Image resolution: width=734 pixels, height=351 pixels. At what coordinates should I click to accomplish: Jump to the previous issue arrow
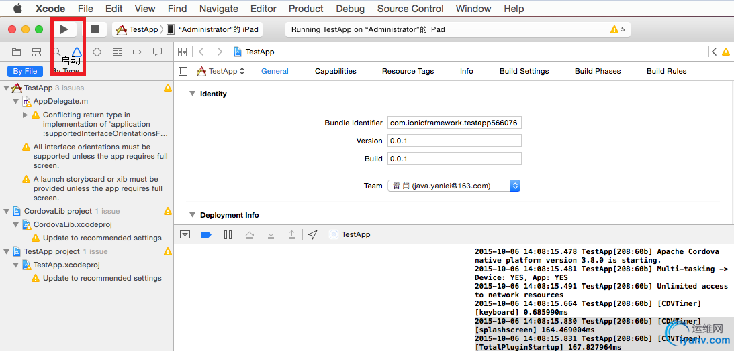coord(714,52)
